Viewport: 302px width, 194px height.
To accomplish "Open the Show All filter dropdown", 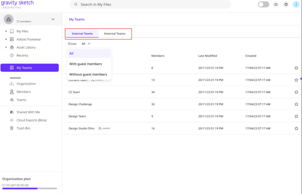I will 86,43.
